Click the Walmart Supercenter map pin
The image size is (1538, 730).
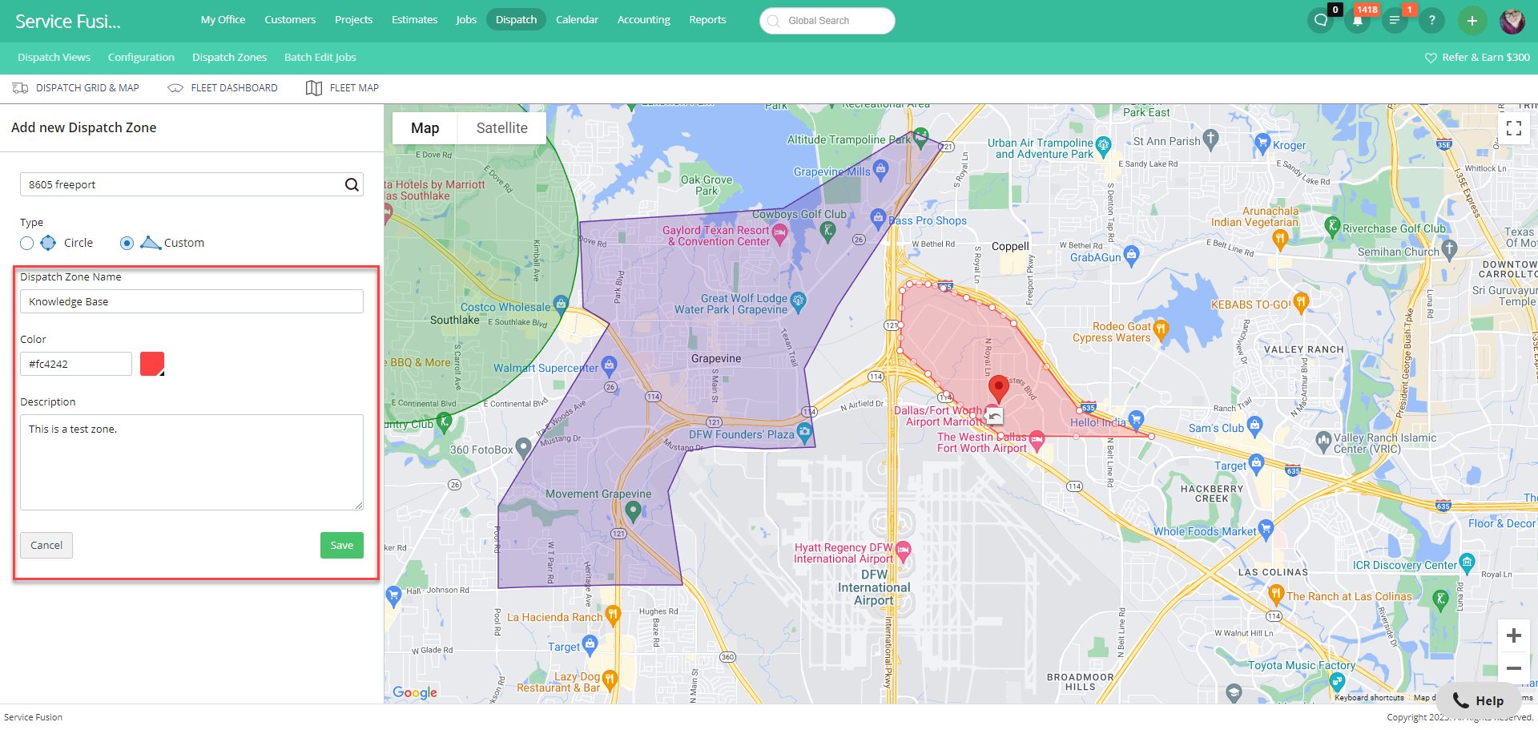(x=609, y=365)
